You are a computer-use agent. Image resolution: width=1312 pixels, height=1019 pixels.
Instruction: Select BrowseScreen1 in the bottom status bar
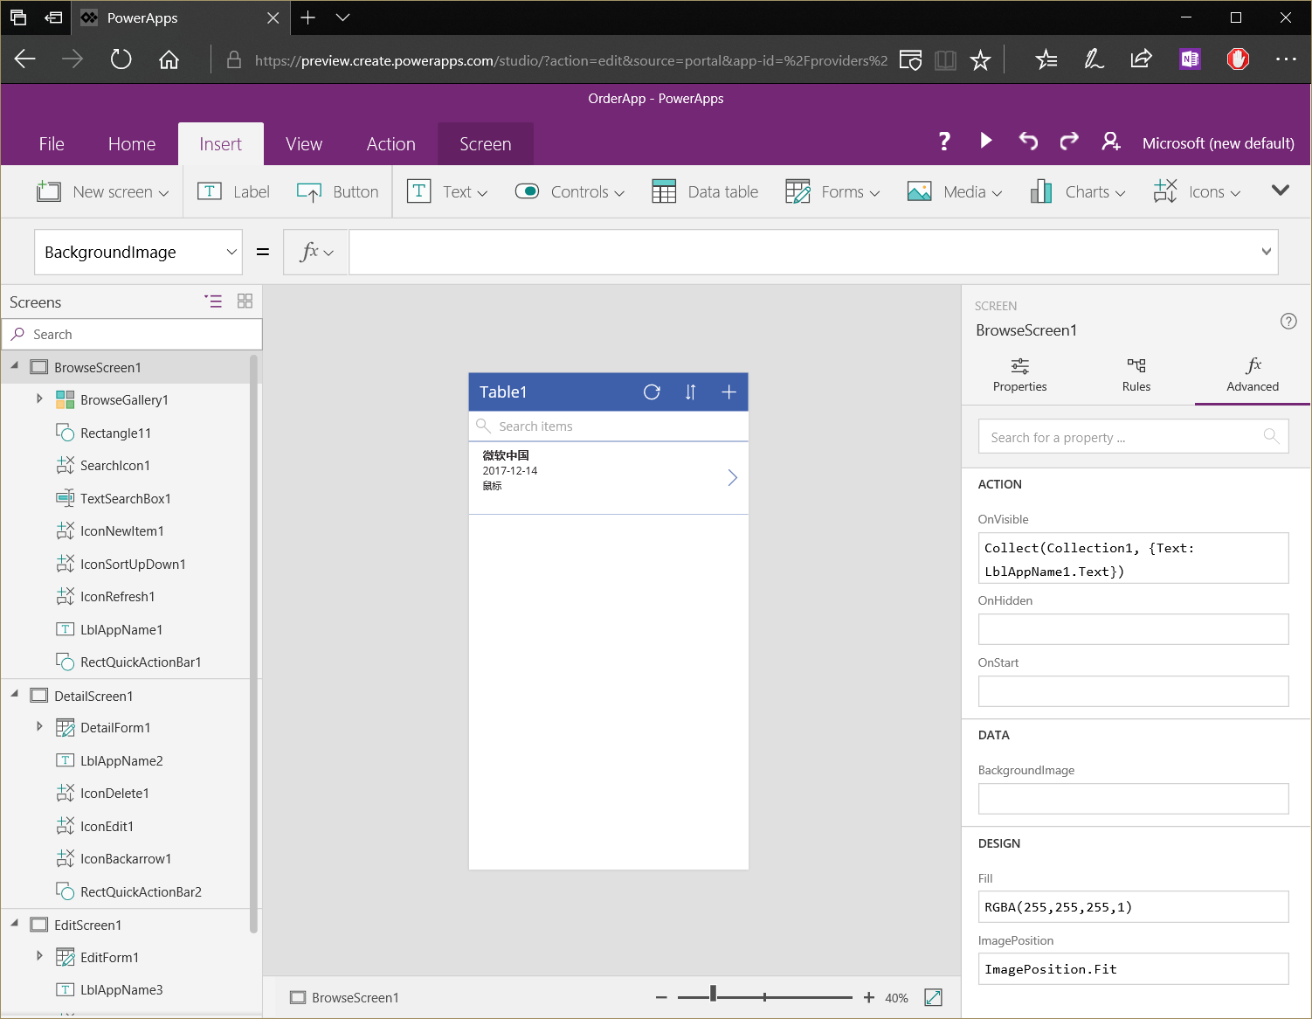(354, 997)
